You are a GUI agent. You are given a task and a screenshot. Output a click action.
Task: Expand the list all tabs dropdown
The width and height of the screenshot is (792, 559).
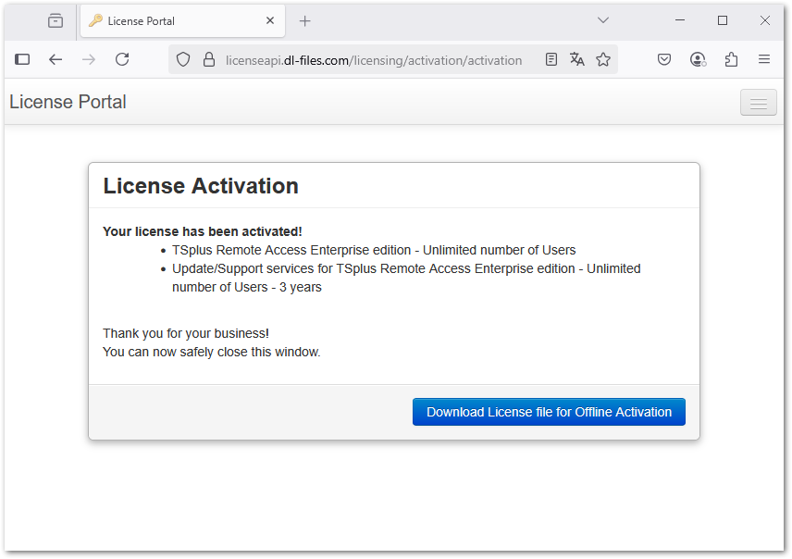[603, 20]
